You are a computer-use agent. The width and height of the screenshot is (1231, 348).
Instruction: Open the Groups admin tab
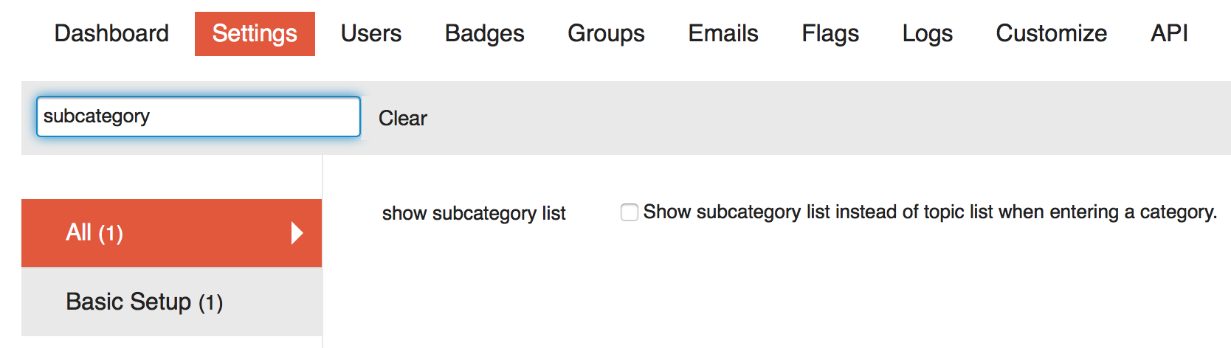pos(606,34)
